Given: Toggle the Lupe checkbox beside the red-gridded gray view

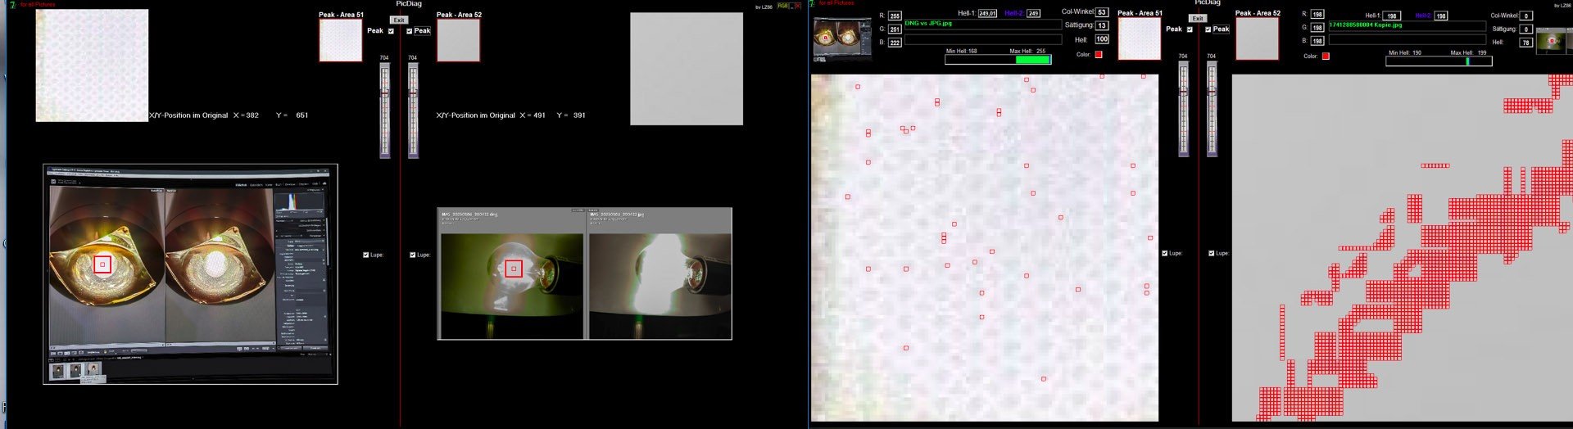Looking at the screenshot, I should click(1212, 253).
